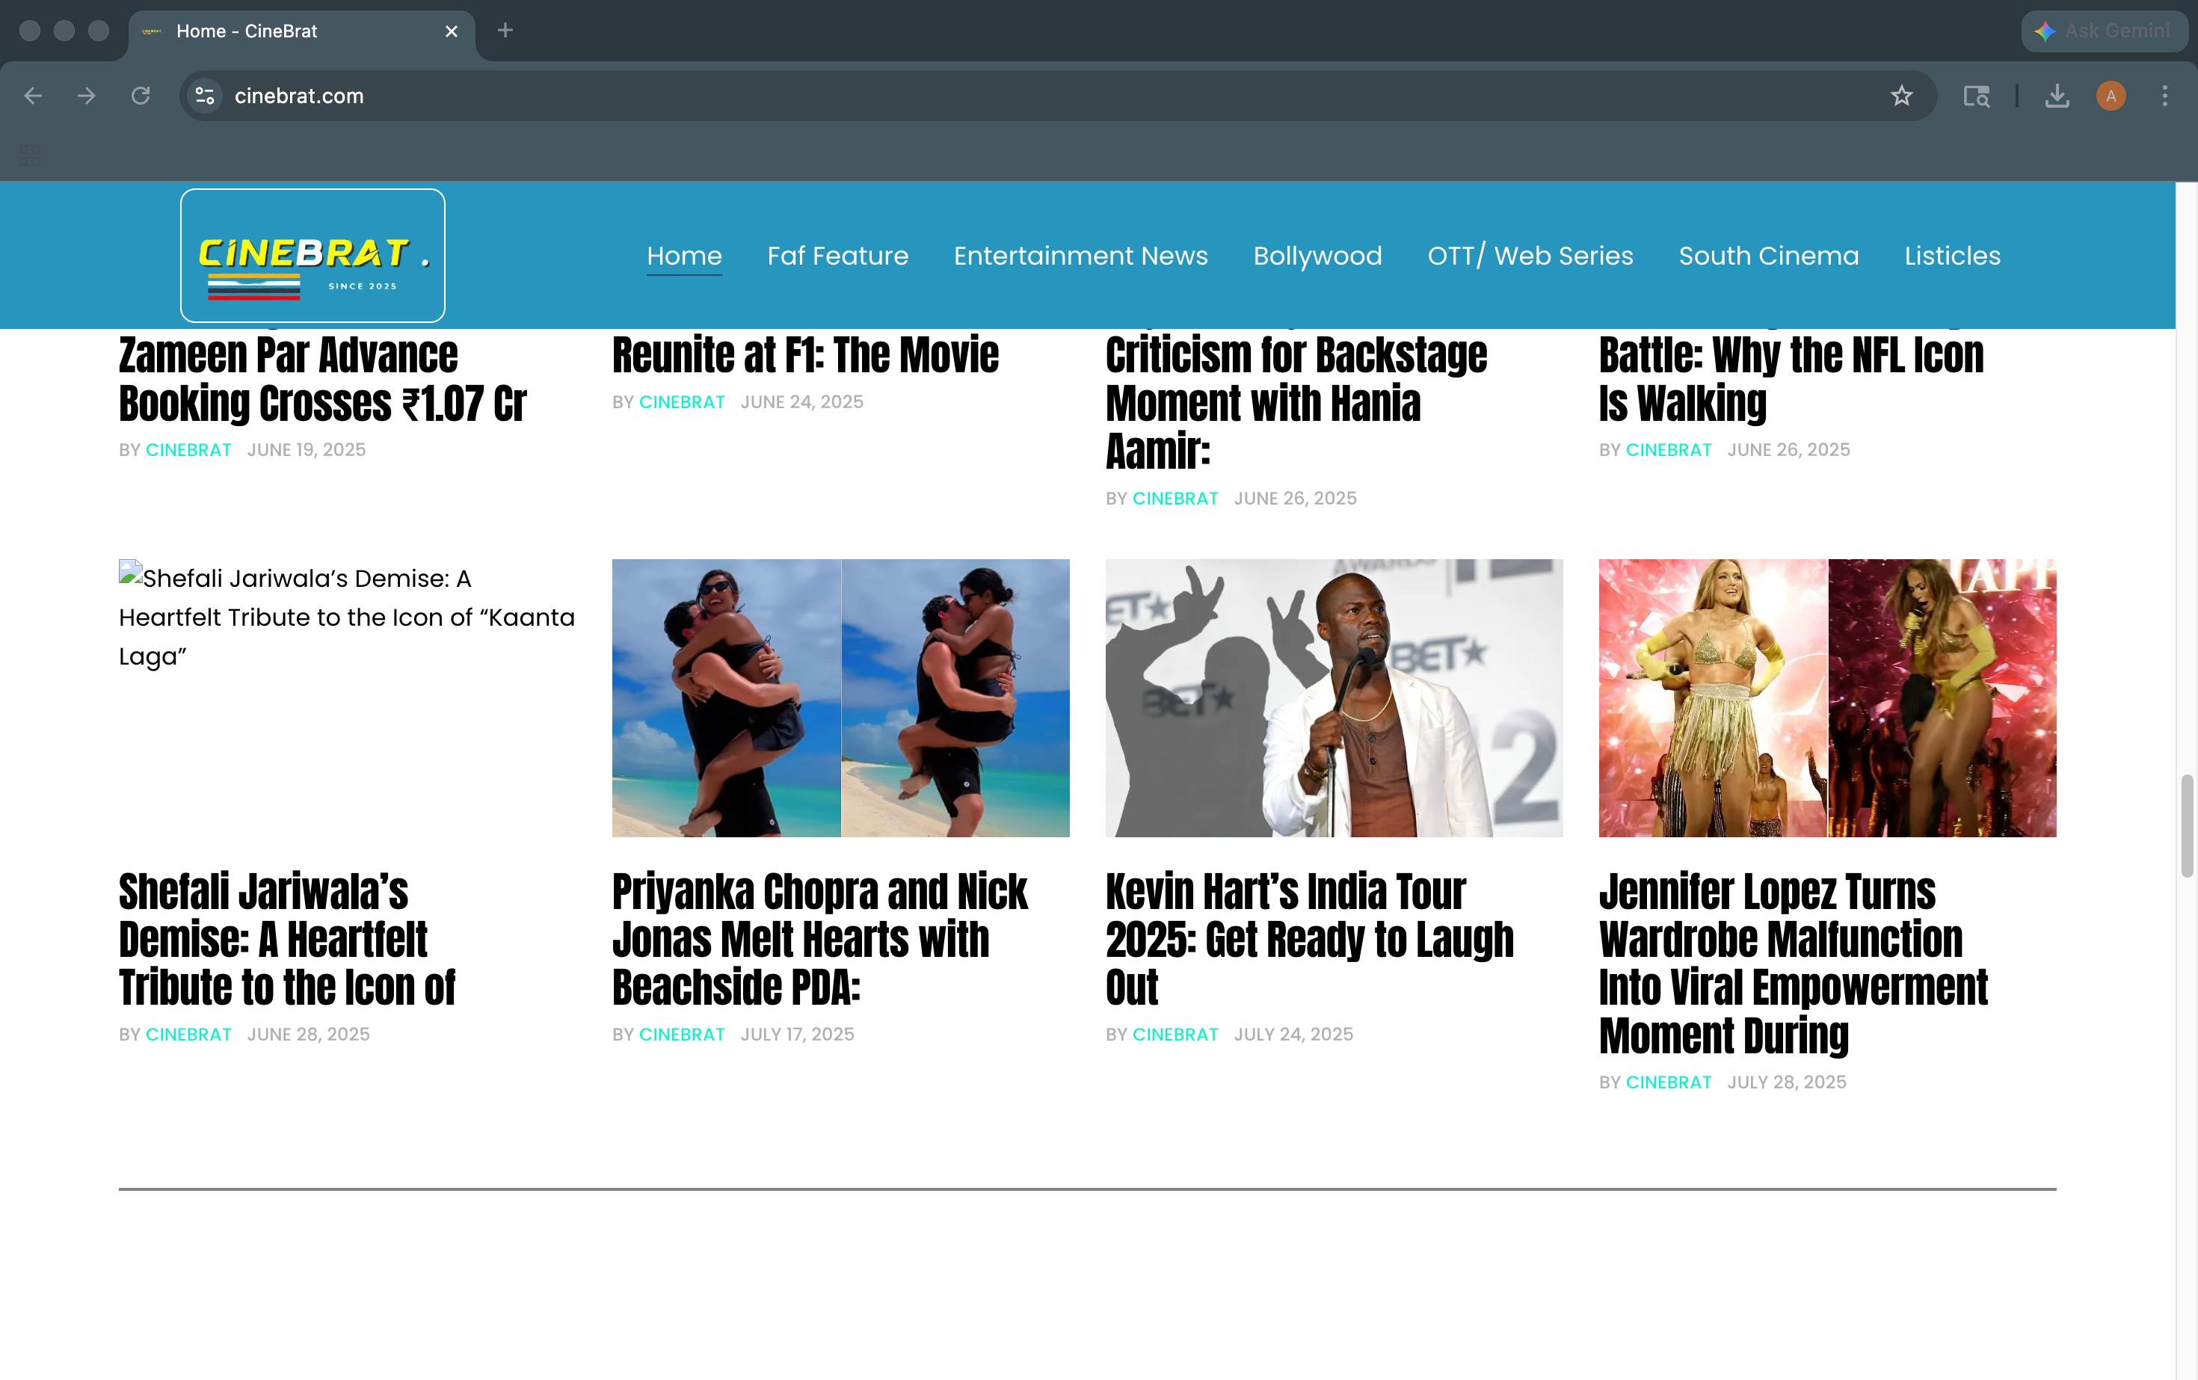The width and height of the screenshot is (2198, 1380).
Task: Open Kevin Hart's India Tour 2025 headline
Action: [x=1310, y=939]
